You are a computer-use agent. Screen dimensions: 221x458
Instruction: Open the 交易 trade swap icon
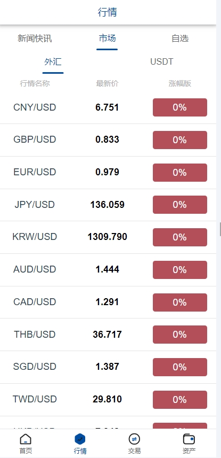point(134,439)
